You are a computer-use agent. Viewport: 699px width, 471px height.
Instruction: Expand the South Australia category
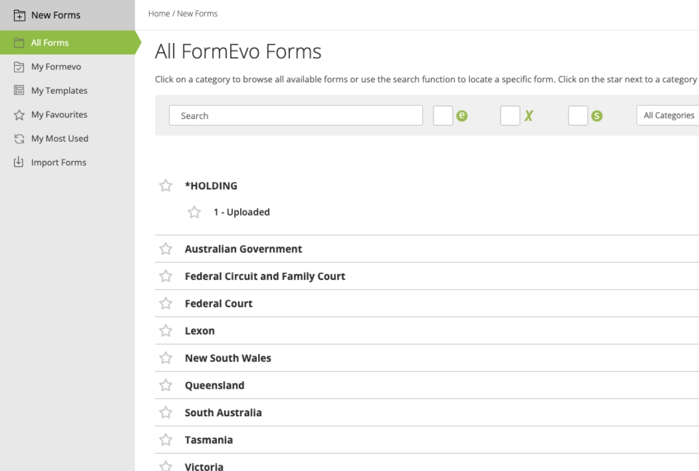point(223,413)
